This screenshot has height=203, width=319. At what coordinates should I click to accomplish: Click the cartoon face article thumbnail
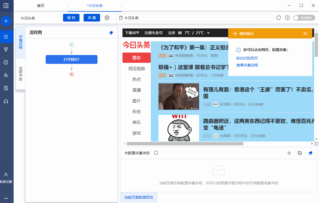point(179,128)
